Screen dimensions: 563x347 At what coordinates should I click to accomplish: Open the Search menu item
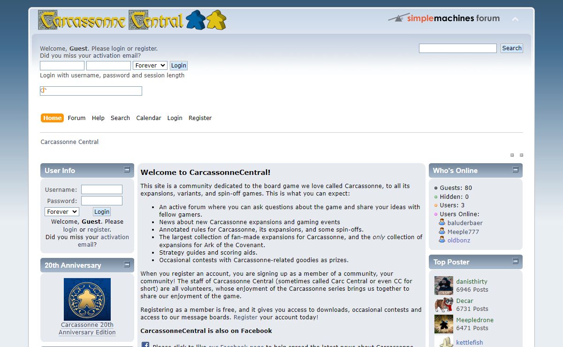point(120,118)
